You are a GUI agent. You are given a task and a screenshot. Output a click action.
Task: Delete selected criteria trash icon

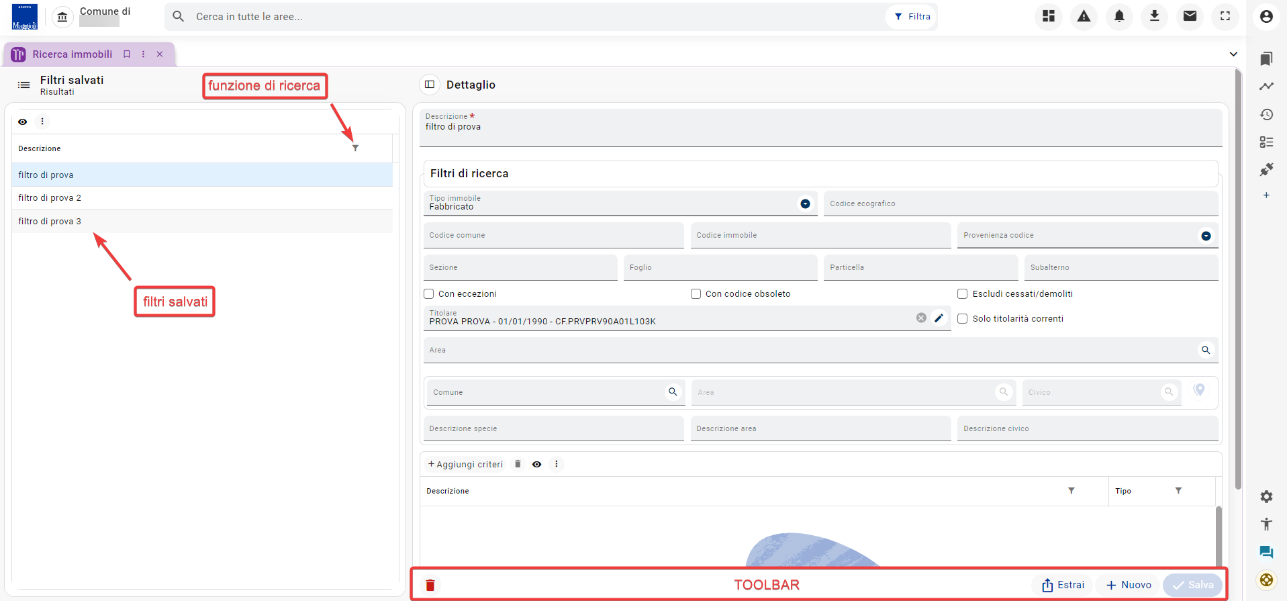click(x=518, y=464)
